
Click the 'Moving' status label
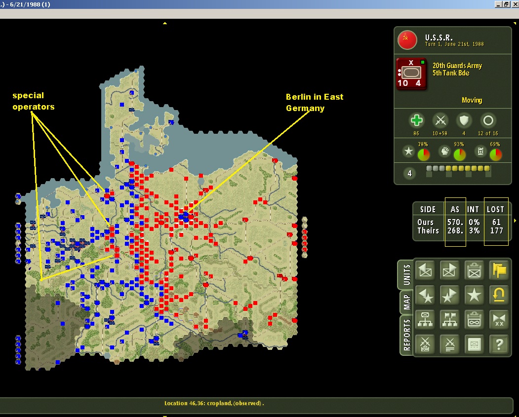pos(472,100)
